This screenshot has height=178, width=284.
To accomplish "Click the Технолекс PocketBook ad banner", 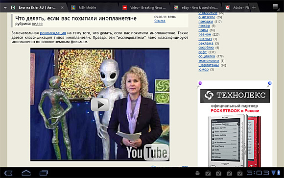I will pyautogui.click(x=235, y=124).
